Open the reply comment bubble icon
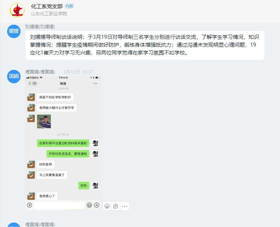Viewport: 280px width, 227px height. click(x=116, y=206)
